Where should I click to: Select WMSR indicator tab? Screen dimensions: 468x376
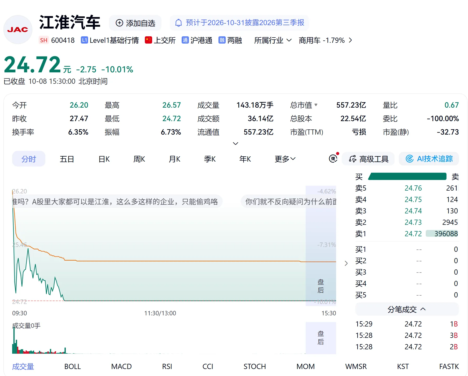(356, 366)
